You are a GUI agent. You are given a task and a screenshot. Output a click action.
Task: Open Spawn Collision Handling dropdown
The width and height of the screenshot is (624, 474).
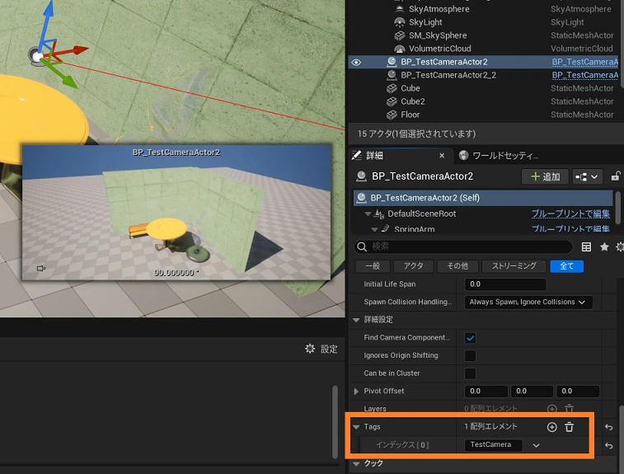528,302
